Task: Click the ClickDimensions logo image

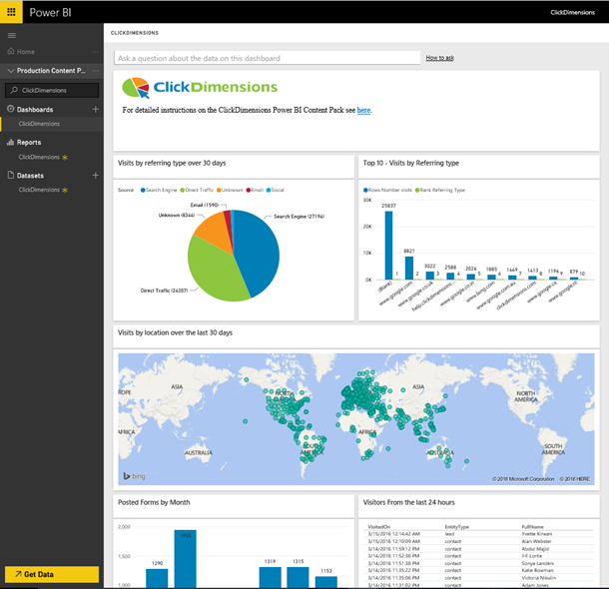Action: (200, 88)
